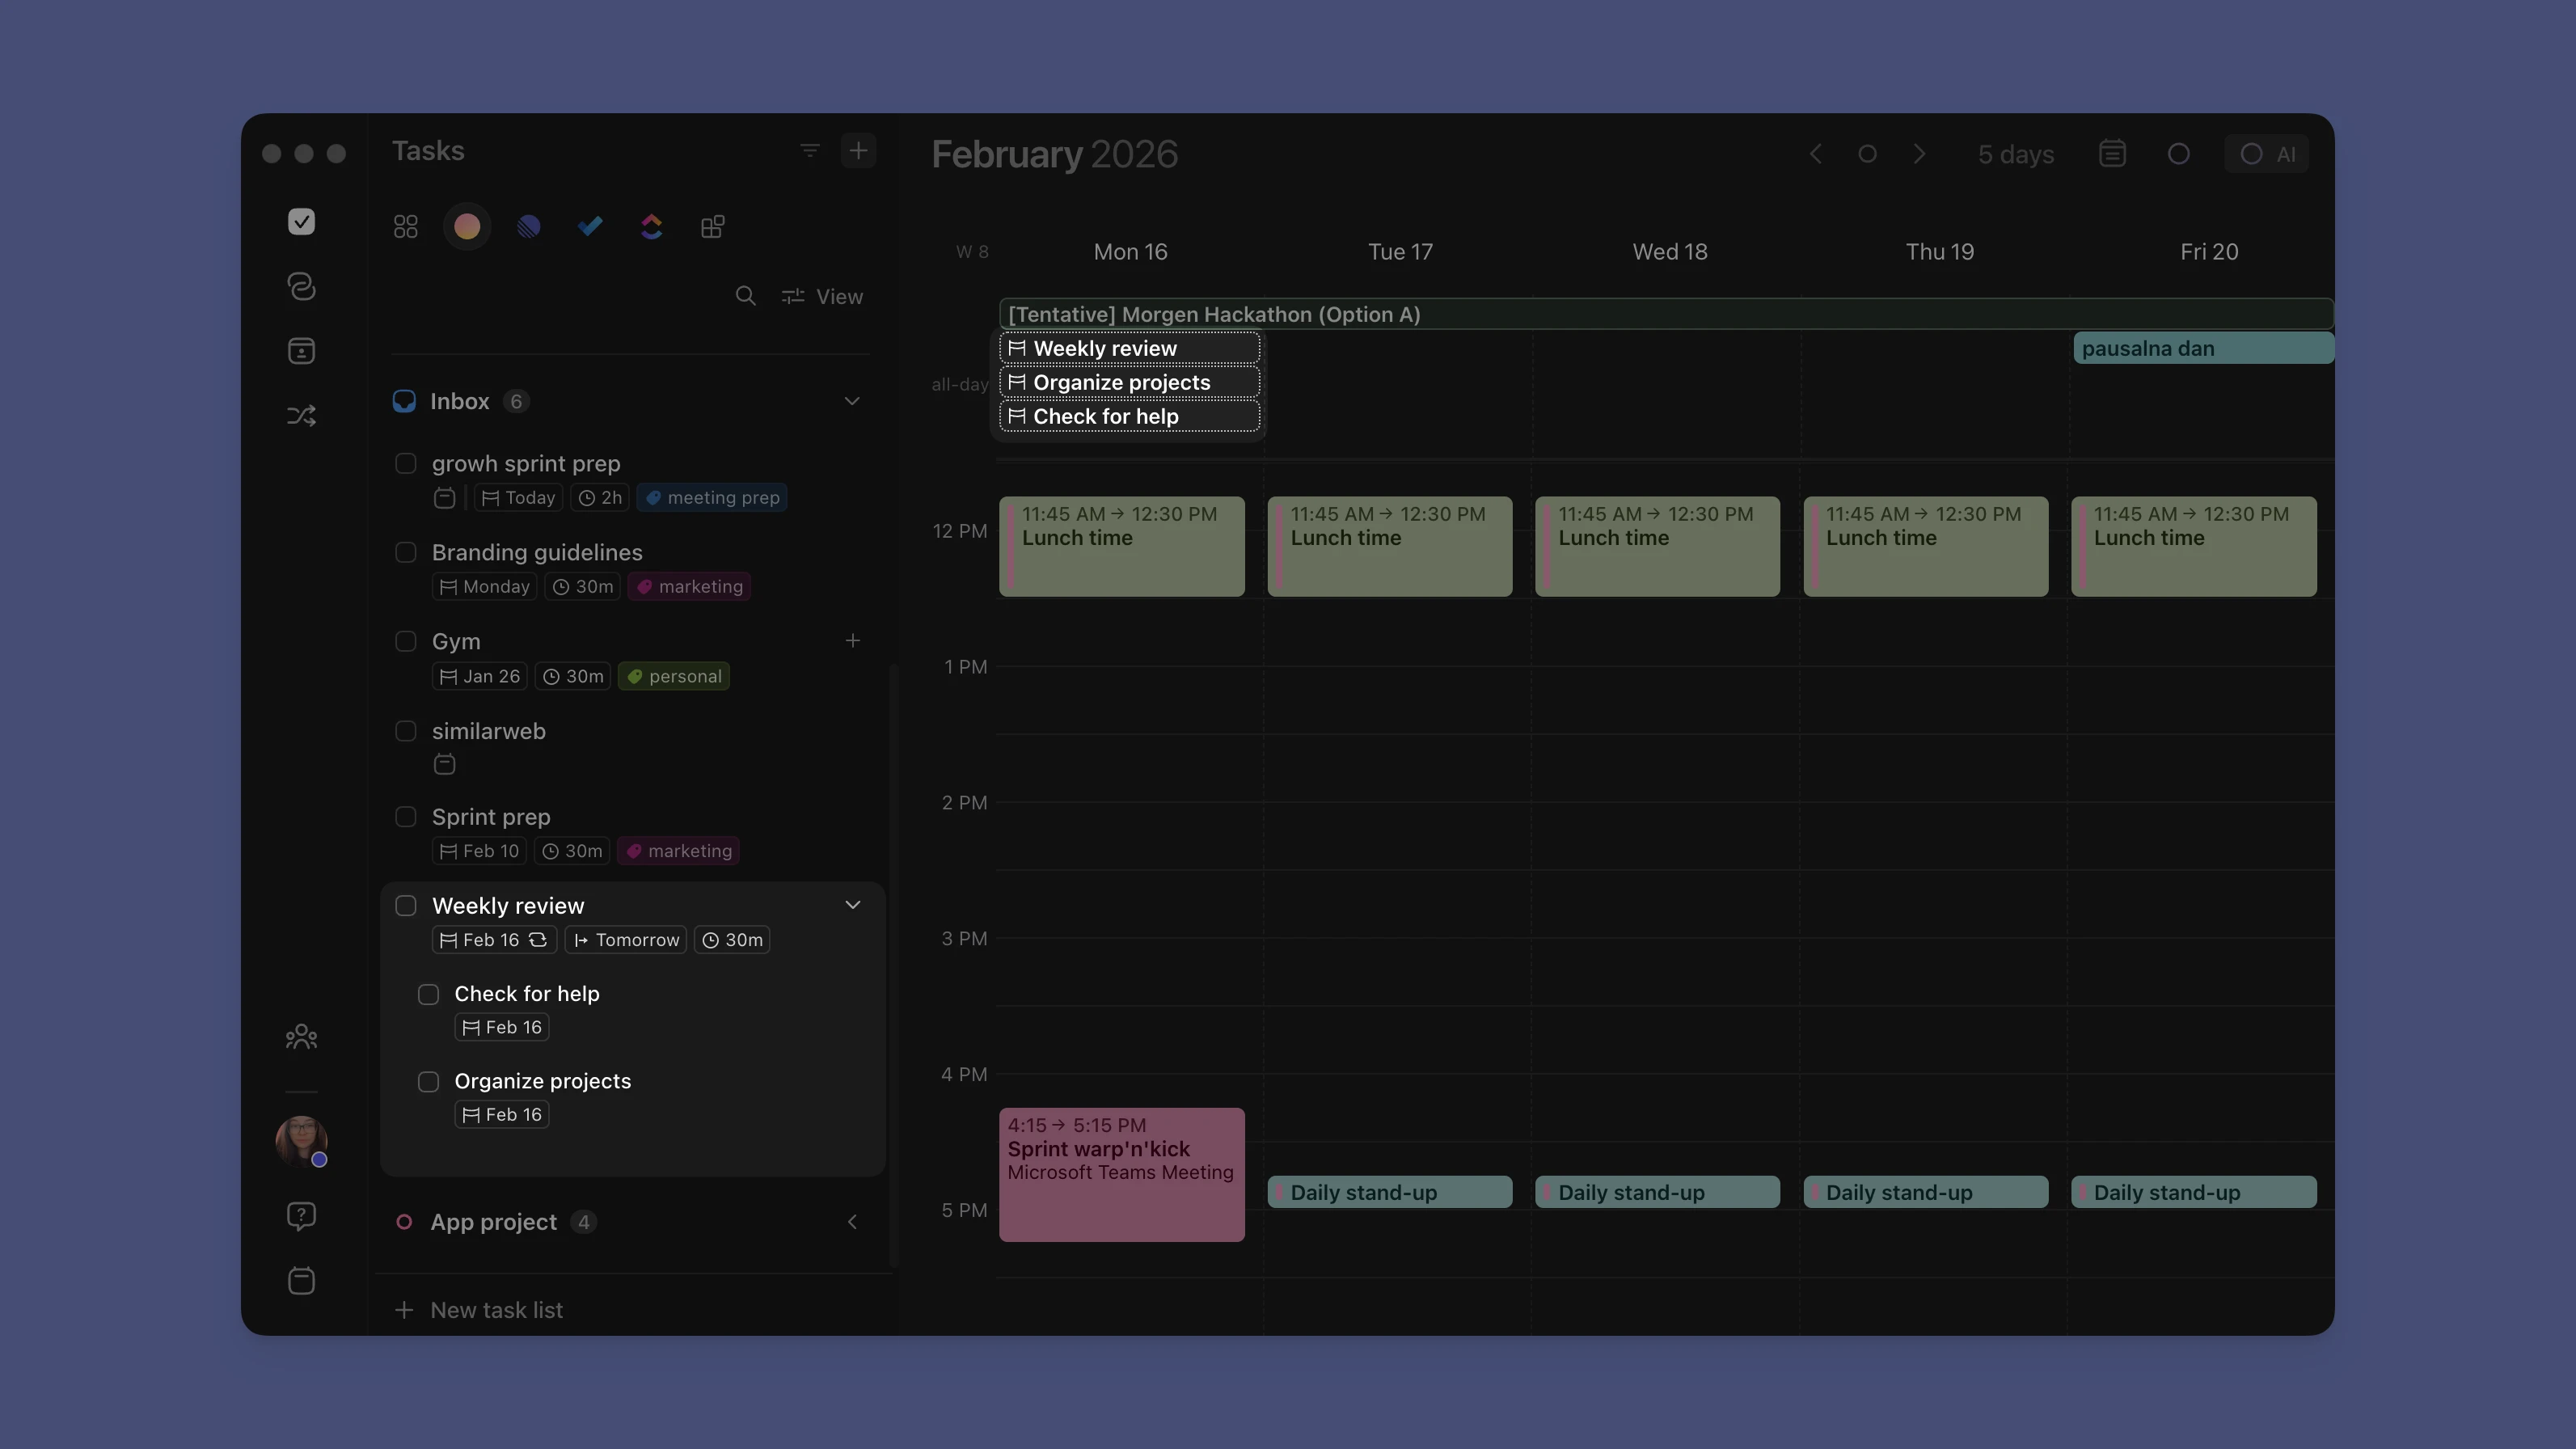
Task: Open the AI assistant button
Action: [2267, 153]
